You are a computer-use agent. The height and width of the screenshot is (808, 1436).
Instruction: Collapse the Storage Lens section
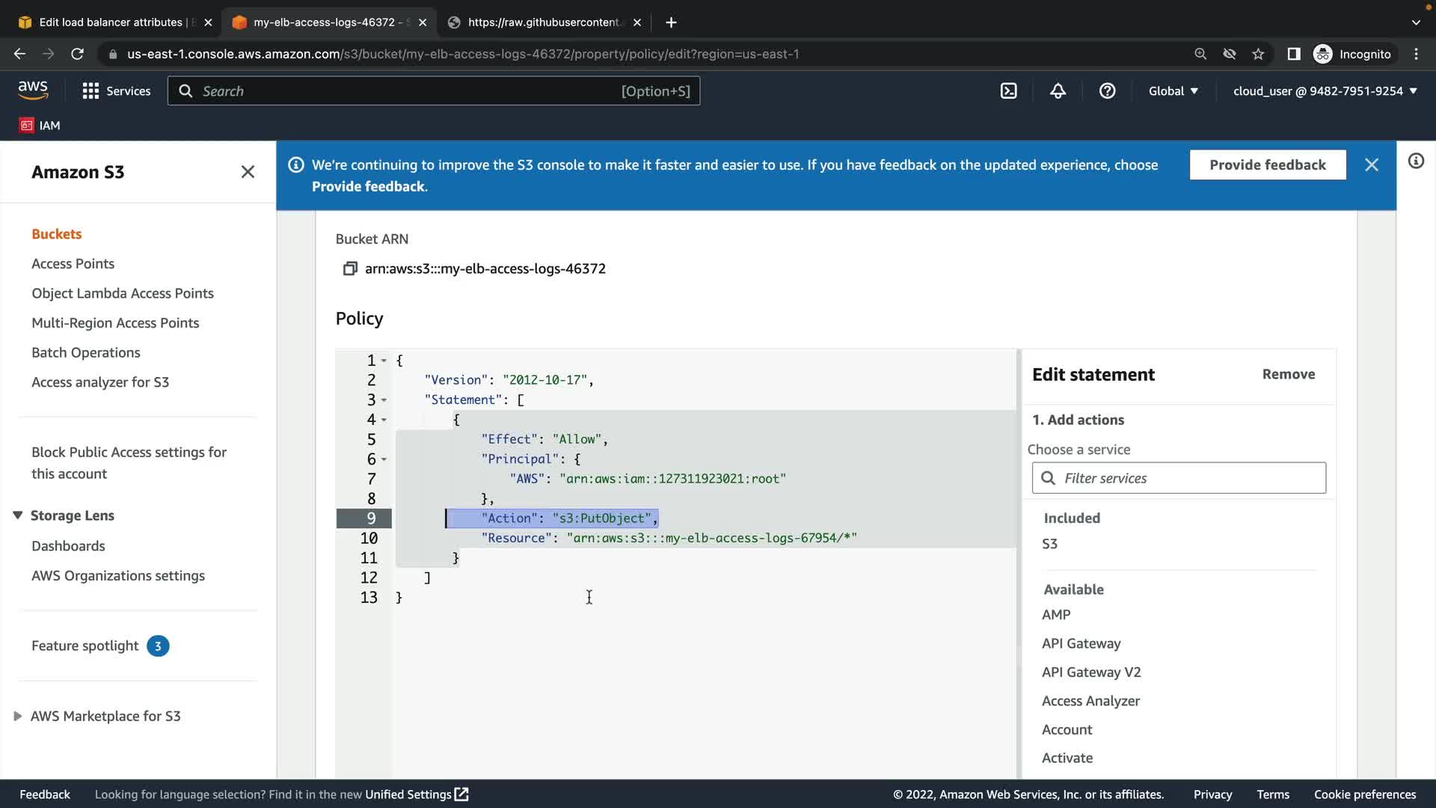(18, 515)
